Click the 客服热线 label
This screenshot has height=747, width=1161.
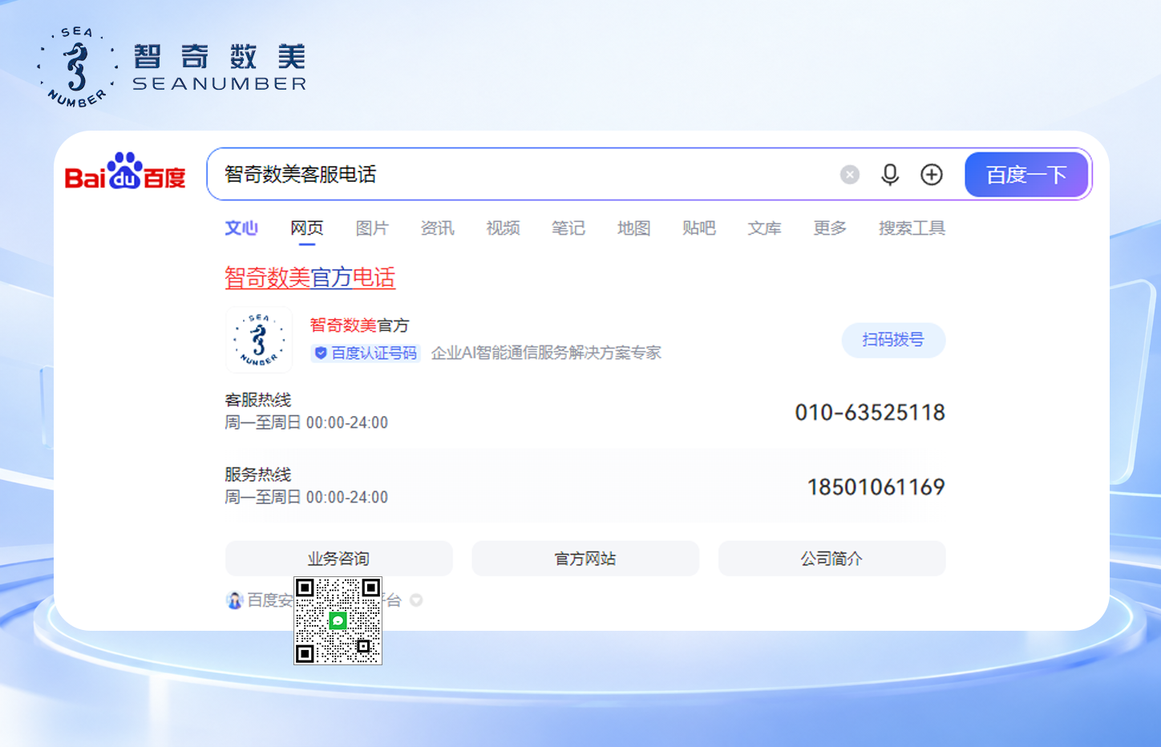[x=258, y=400]
